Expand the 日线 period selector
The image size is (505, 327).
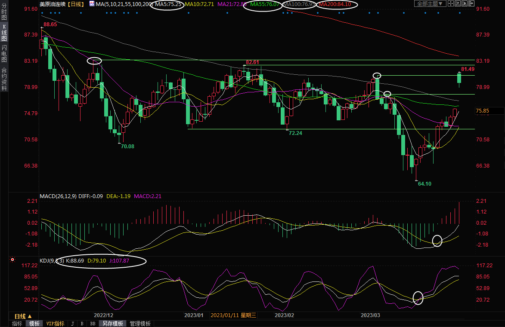21,316
